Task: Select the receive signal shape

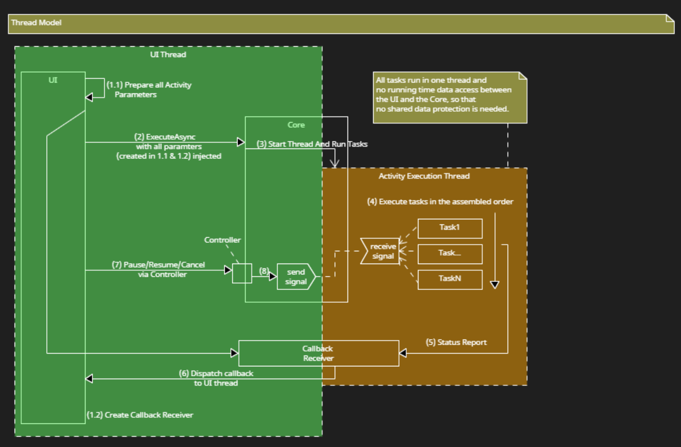Action: click(380, 251)
